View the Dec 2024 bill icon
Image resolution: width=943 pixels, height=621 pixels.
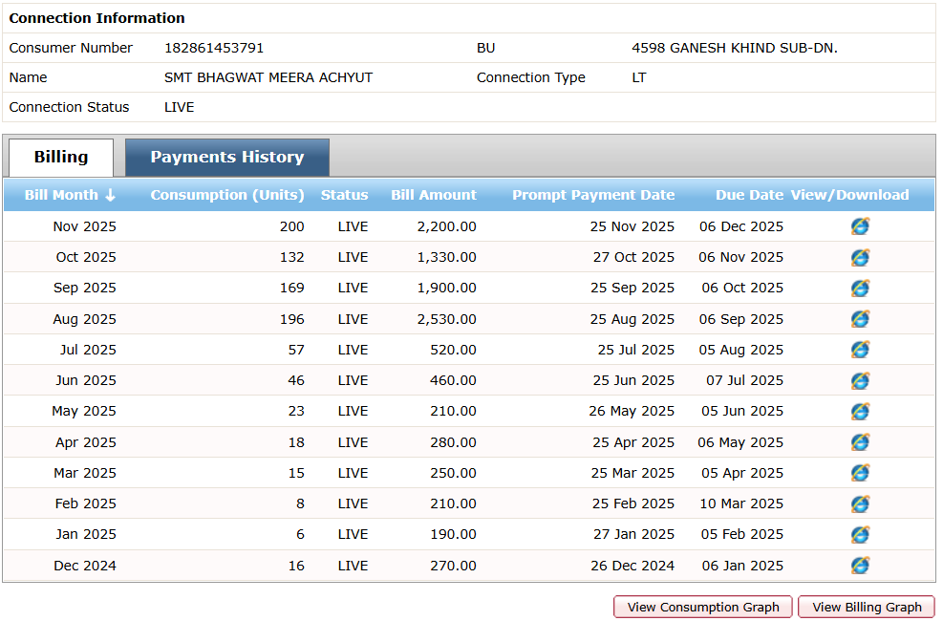click(860, 565)
